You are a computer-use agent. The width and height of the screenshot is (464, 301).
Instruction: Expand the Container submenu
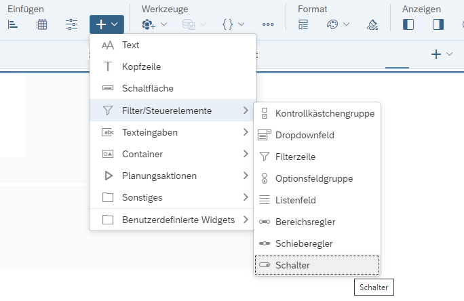click(173, 154)
